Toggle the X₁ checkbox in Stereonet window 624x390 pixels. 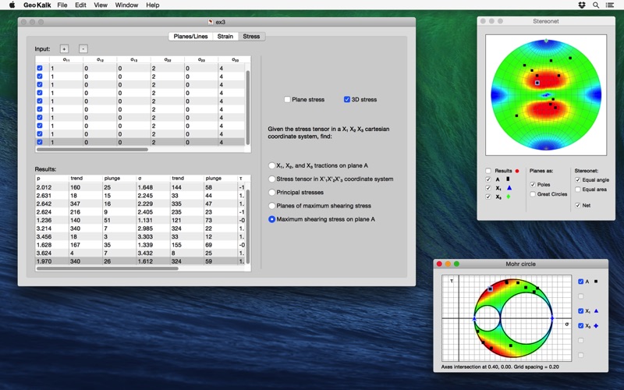488,188
